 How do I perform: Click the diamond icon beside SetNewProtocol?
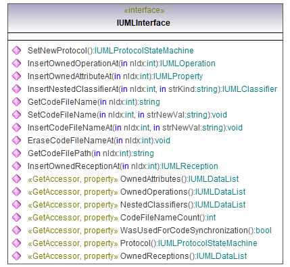[16, 51]
